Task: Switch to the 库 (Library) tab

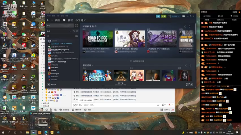Action: pos(64,20)
